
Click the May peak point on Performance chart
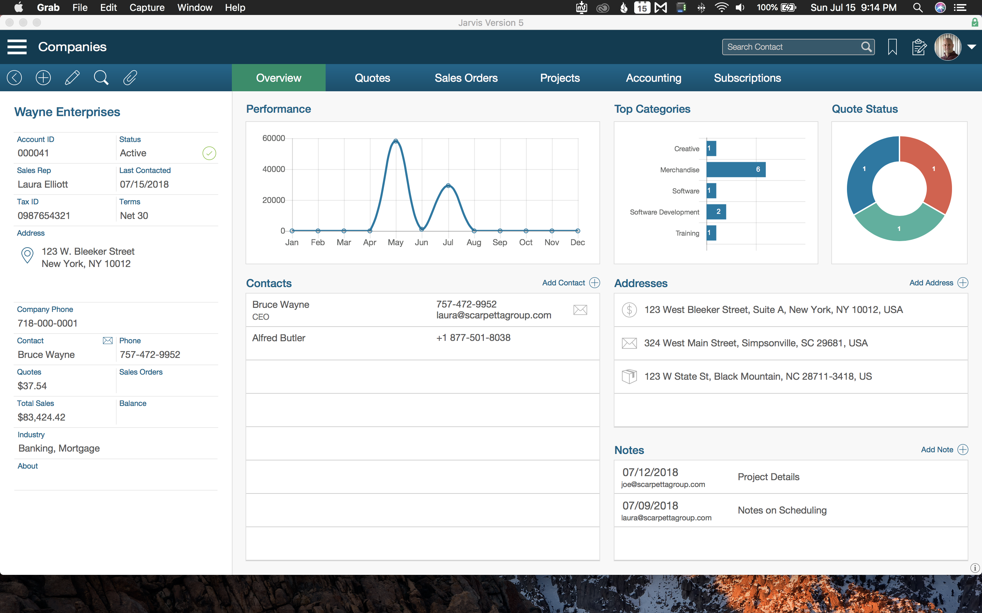tap(396, 141)
